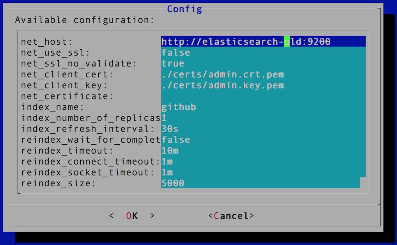Viewport: 397px width, 245px height.
Task: Click the empty net_certificate field
Action: click(263, 96)
